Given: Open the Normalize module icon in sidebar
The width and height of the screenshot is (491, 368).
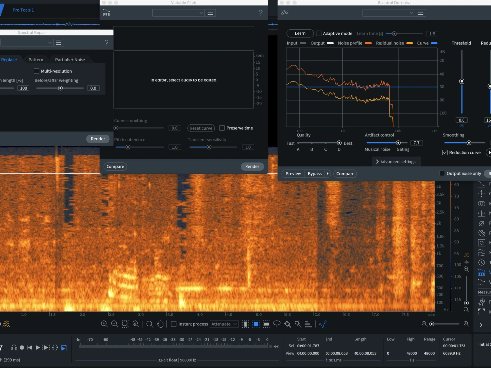Looking at the screenshot, I should pos(481,213).
